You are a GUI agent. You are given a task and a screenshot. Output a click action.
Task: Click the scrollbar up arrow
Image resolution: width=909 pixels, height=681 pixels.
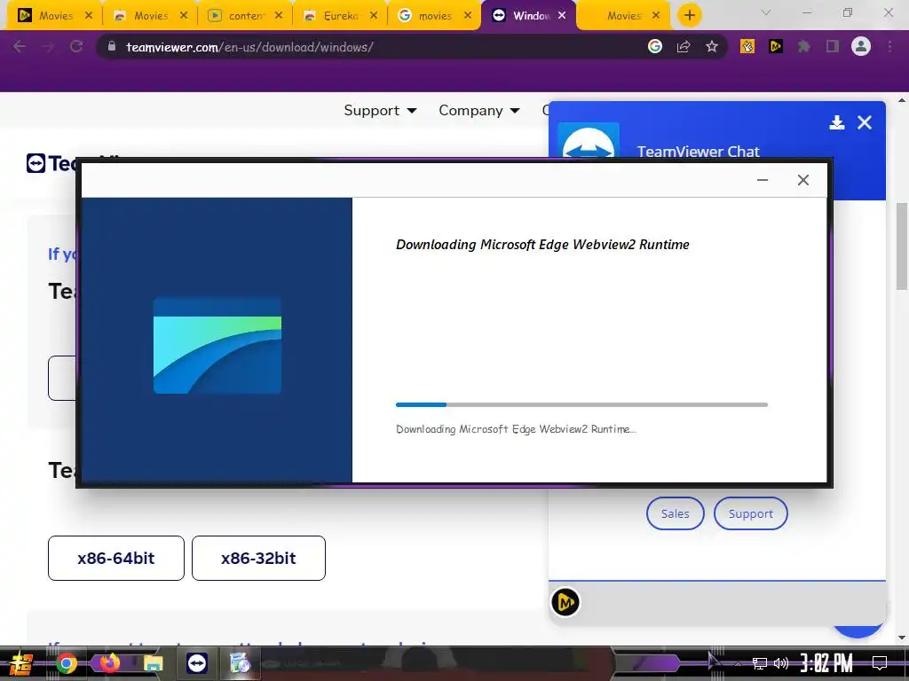(x=902, y=101)
